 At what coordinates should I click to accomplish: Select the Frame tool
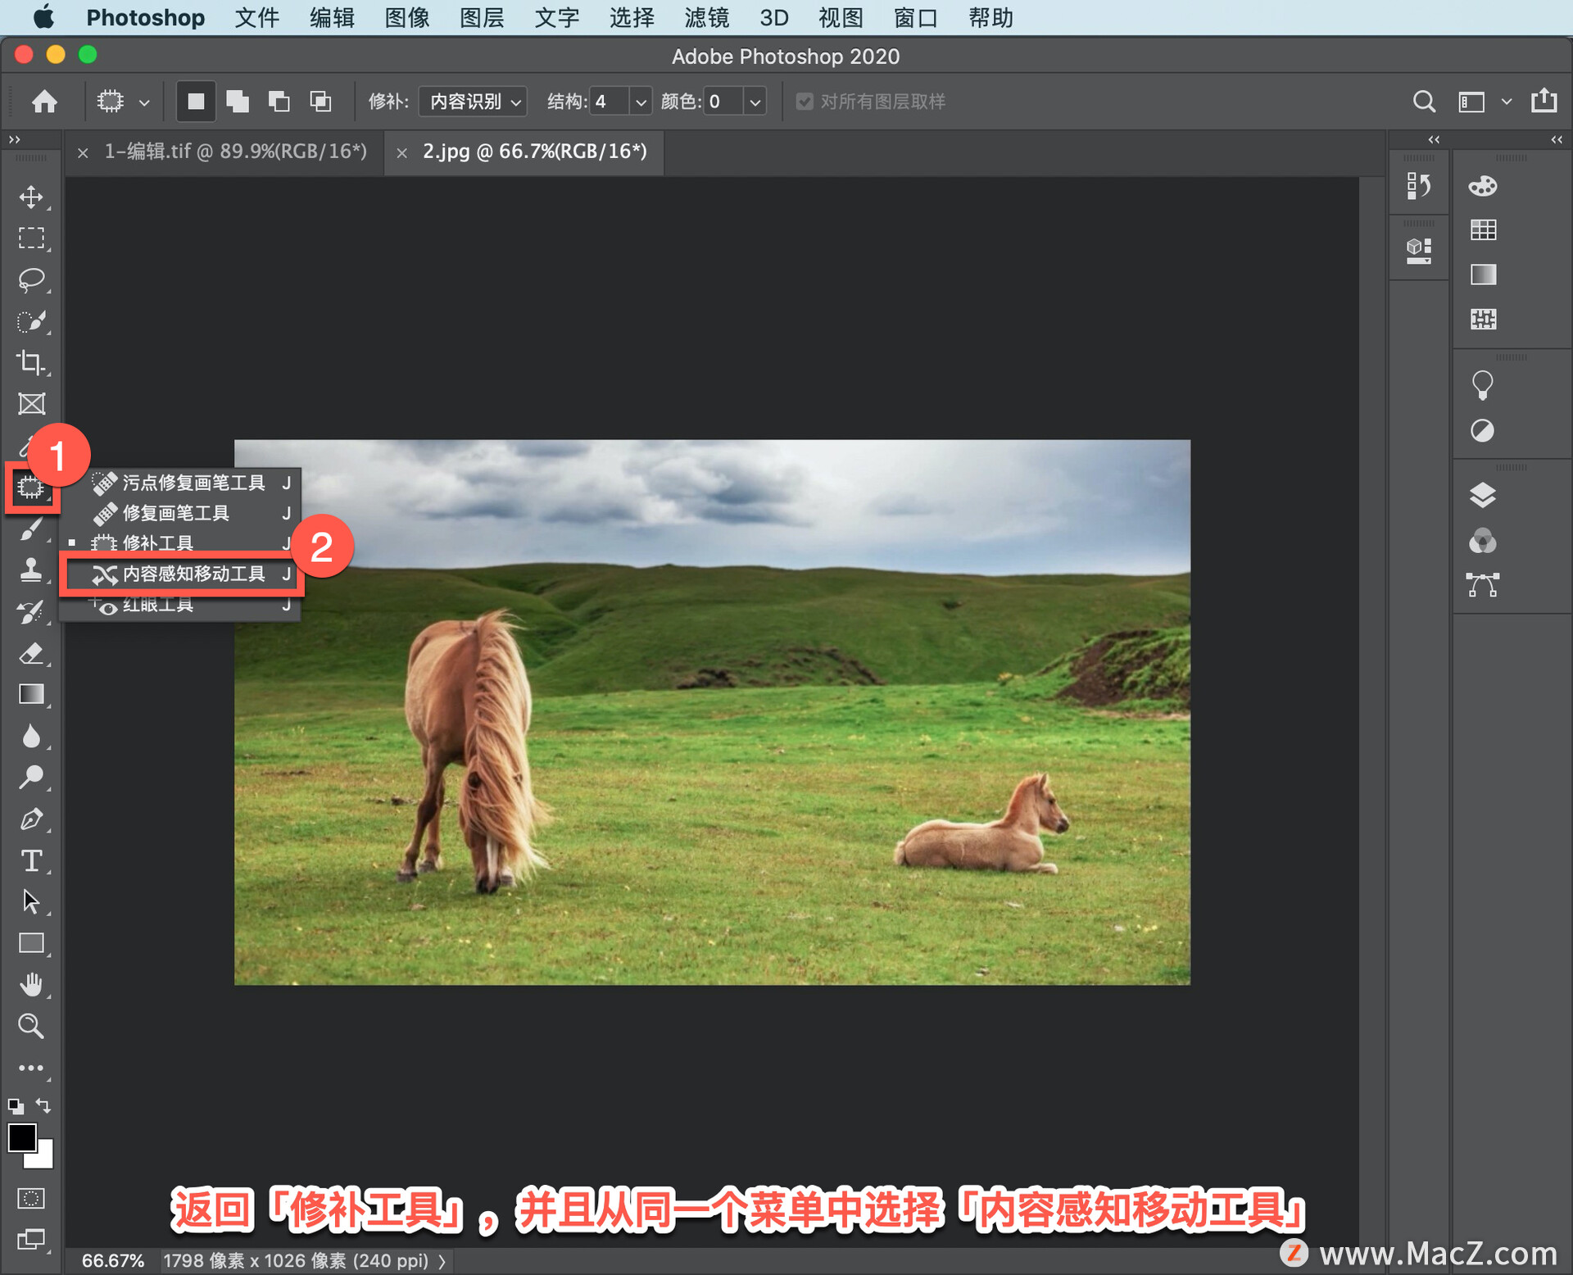[31, 404]
